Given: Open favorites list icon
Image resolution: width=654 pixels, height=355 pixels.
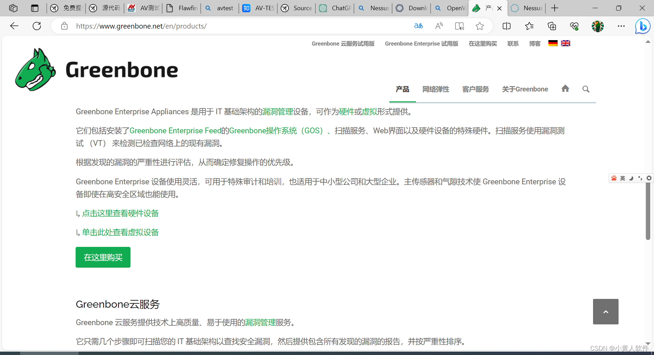Looking at the screenshot, I should 529,26.
